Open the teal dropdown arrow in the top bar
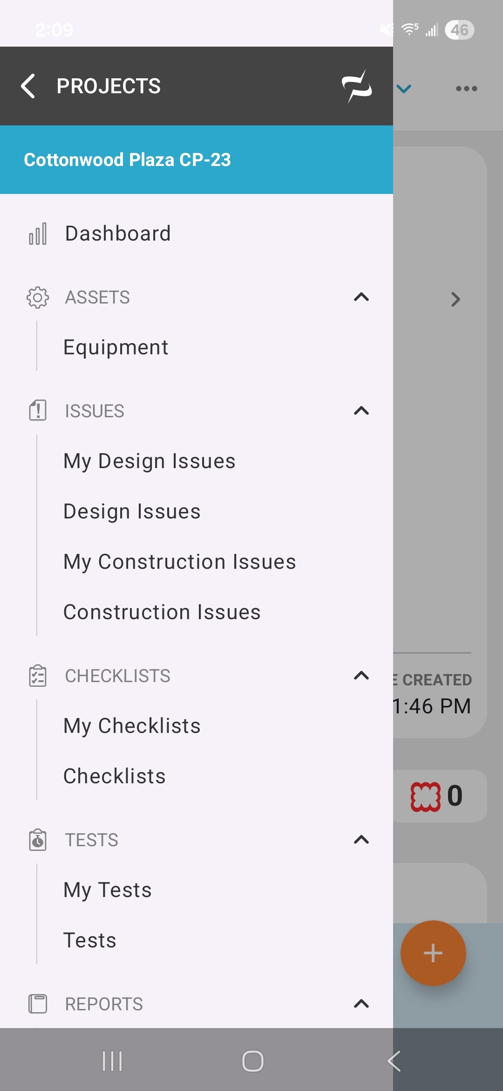Screen dimensions: 503x1091 404,89
